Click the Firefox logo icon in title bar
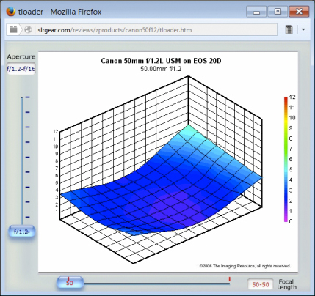Viewport: 315px width, 296px height. [10, 12]
